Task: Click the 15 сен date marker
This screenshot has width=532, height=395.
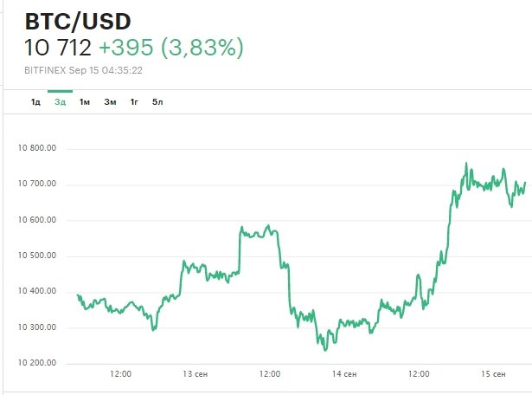Action: pyautogui.click(x=492, y=374)
